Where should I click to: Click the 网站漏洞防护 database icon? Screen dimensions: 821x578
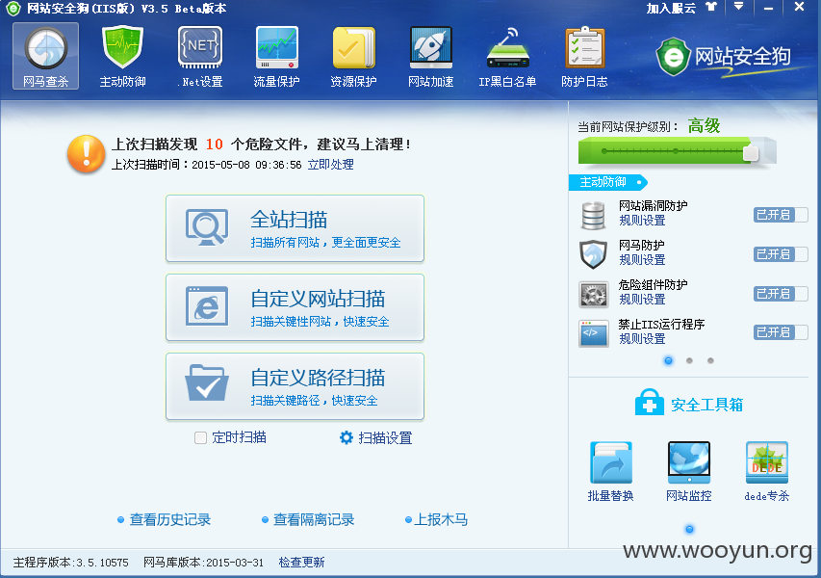(x=593, y=216)
